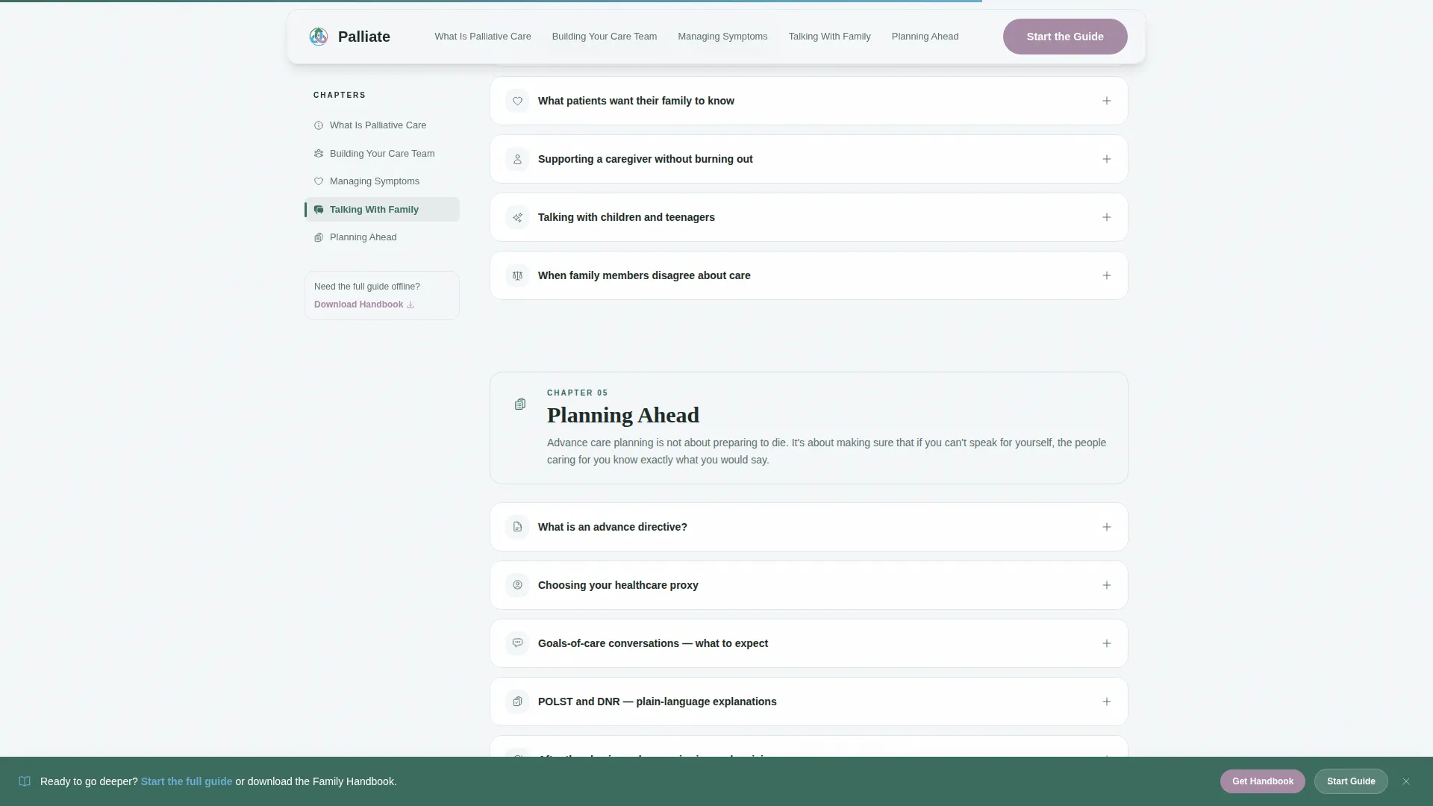
Task: Click the chat icon next to 'Talking With Family' in sidebar
Action: click(x=319, y=210)
